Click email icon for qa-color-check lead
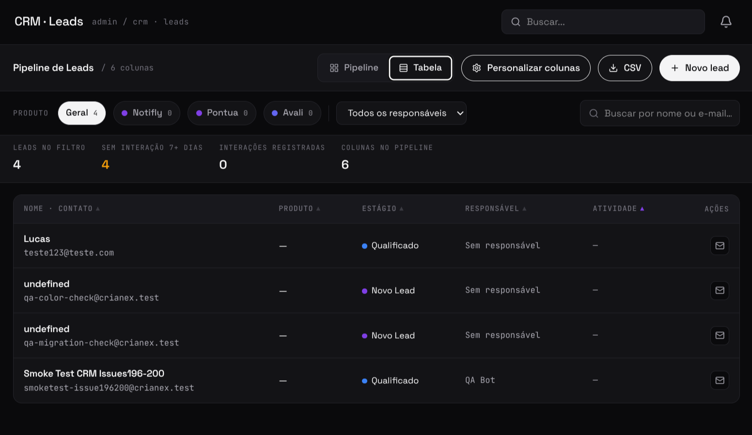The height and width of the screenshot is (435, 752). (720, 290)
